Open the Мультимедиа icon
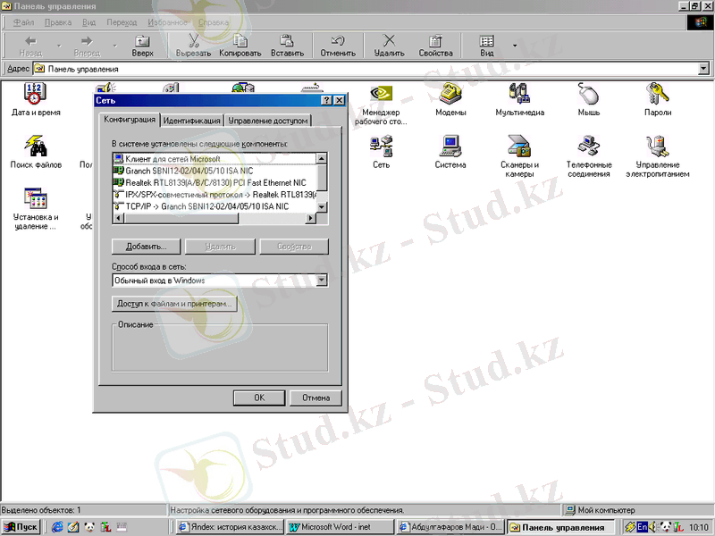The height and width of the screenshot is (536, 715). pos(519,95)
